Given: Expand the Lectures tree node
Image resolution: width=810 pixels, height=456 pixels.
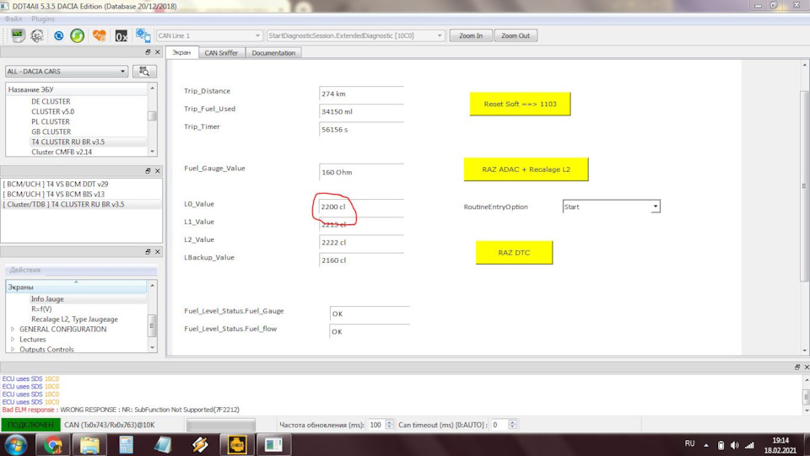Looking at the screenshot, I should point(13,340).
